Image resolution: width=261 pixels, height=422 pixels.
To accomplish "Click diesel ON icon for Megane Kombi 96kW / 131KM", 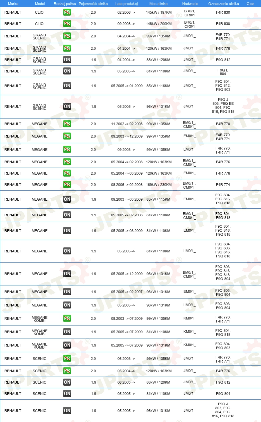I will point(67,345).
